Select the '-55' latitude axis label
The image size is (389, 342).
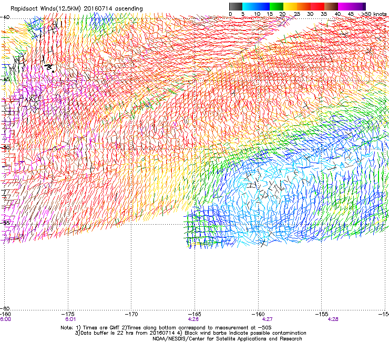click(x=5, y=223)
